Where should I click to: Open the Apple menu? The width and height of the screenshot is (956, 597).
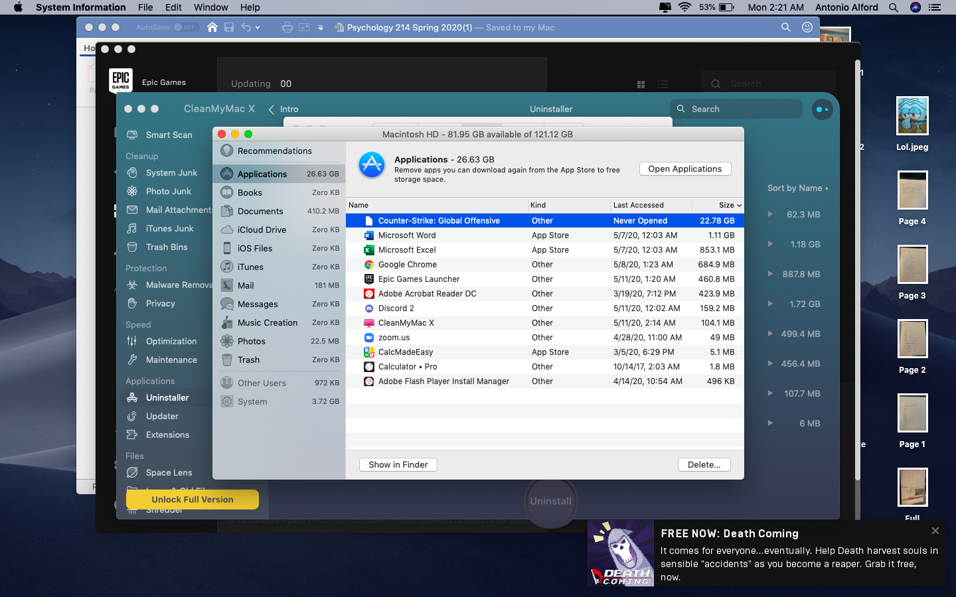pos(18,7)
